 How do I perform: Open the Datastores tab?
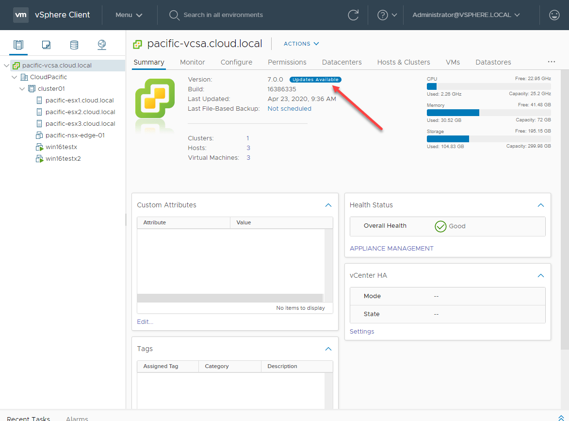tap(493, 62)
